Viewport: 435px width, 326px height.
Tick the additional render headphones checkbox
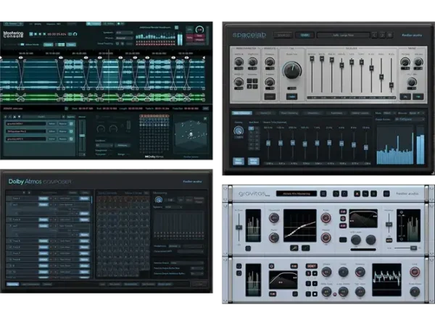pos(176,28)
